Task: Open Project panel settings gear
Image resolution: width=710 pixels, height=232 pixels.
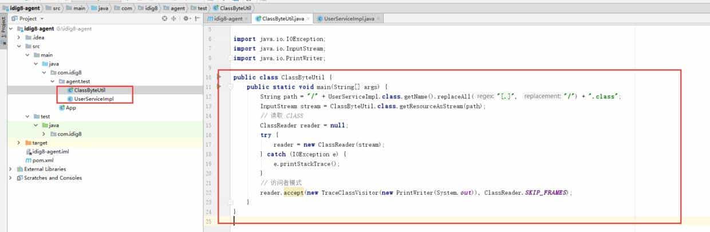Action: 186,19
